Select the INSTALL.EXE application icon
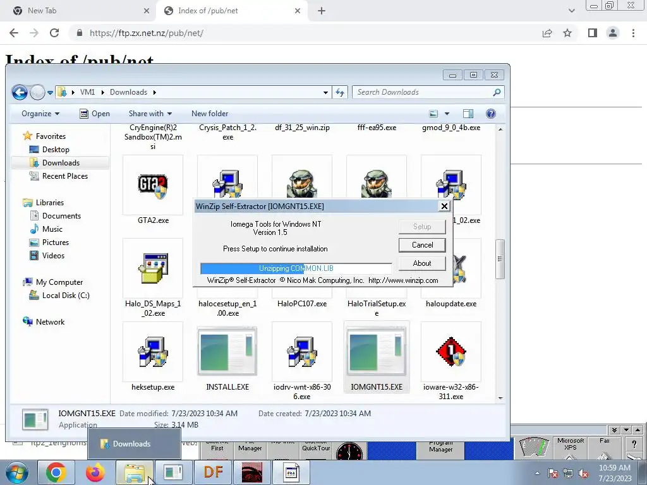647x485 pixels. 227,352
